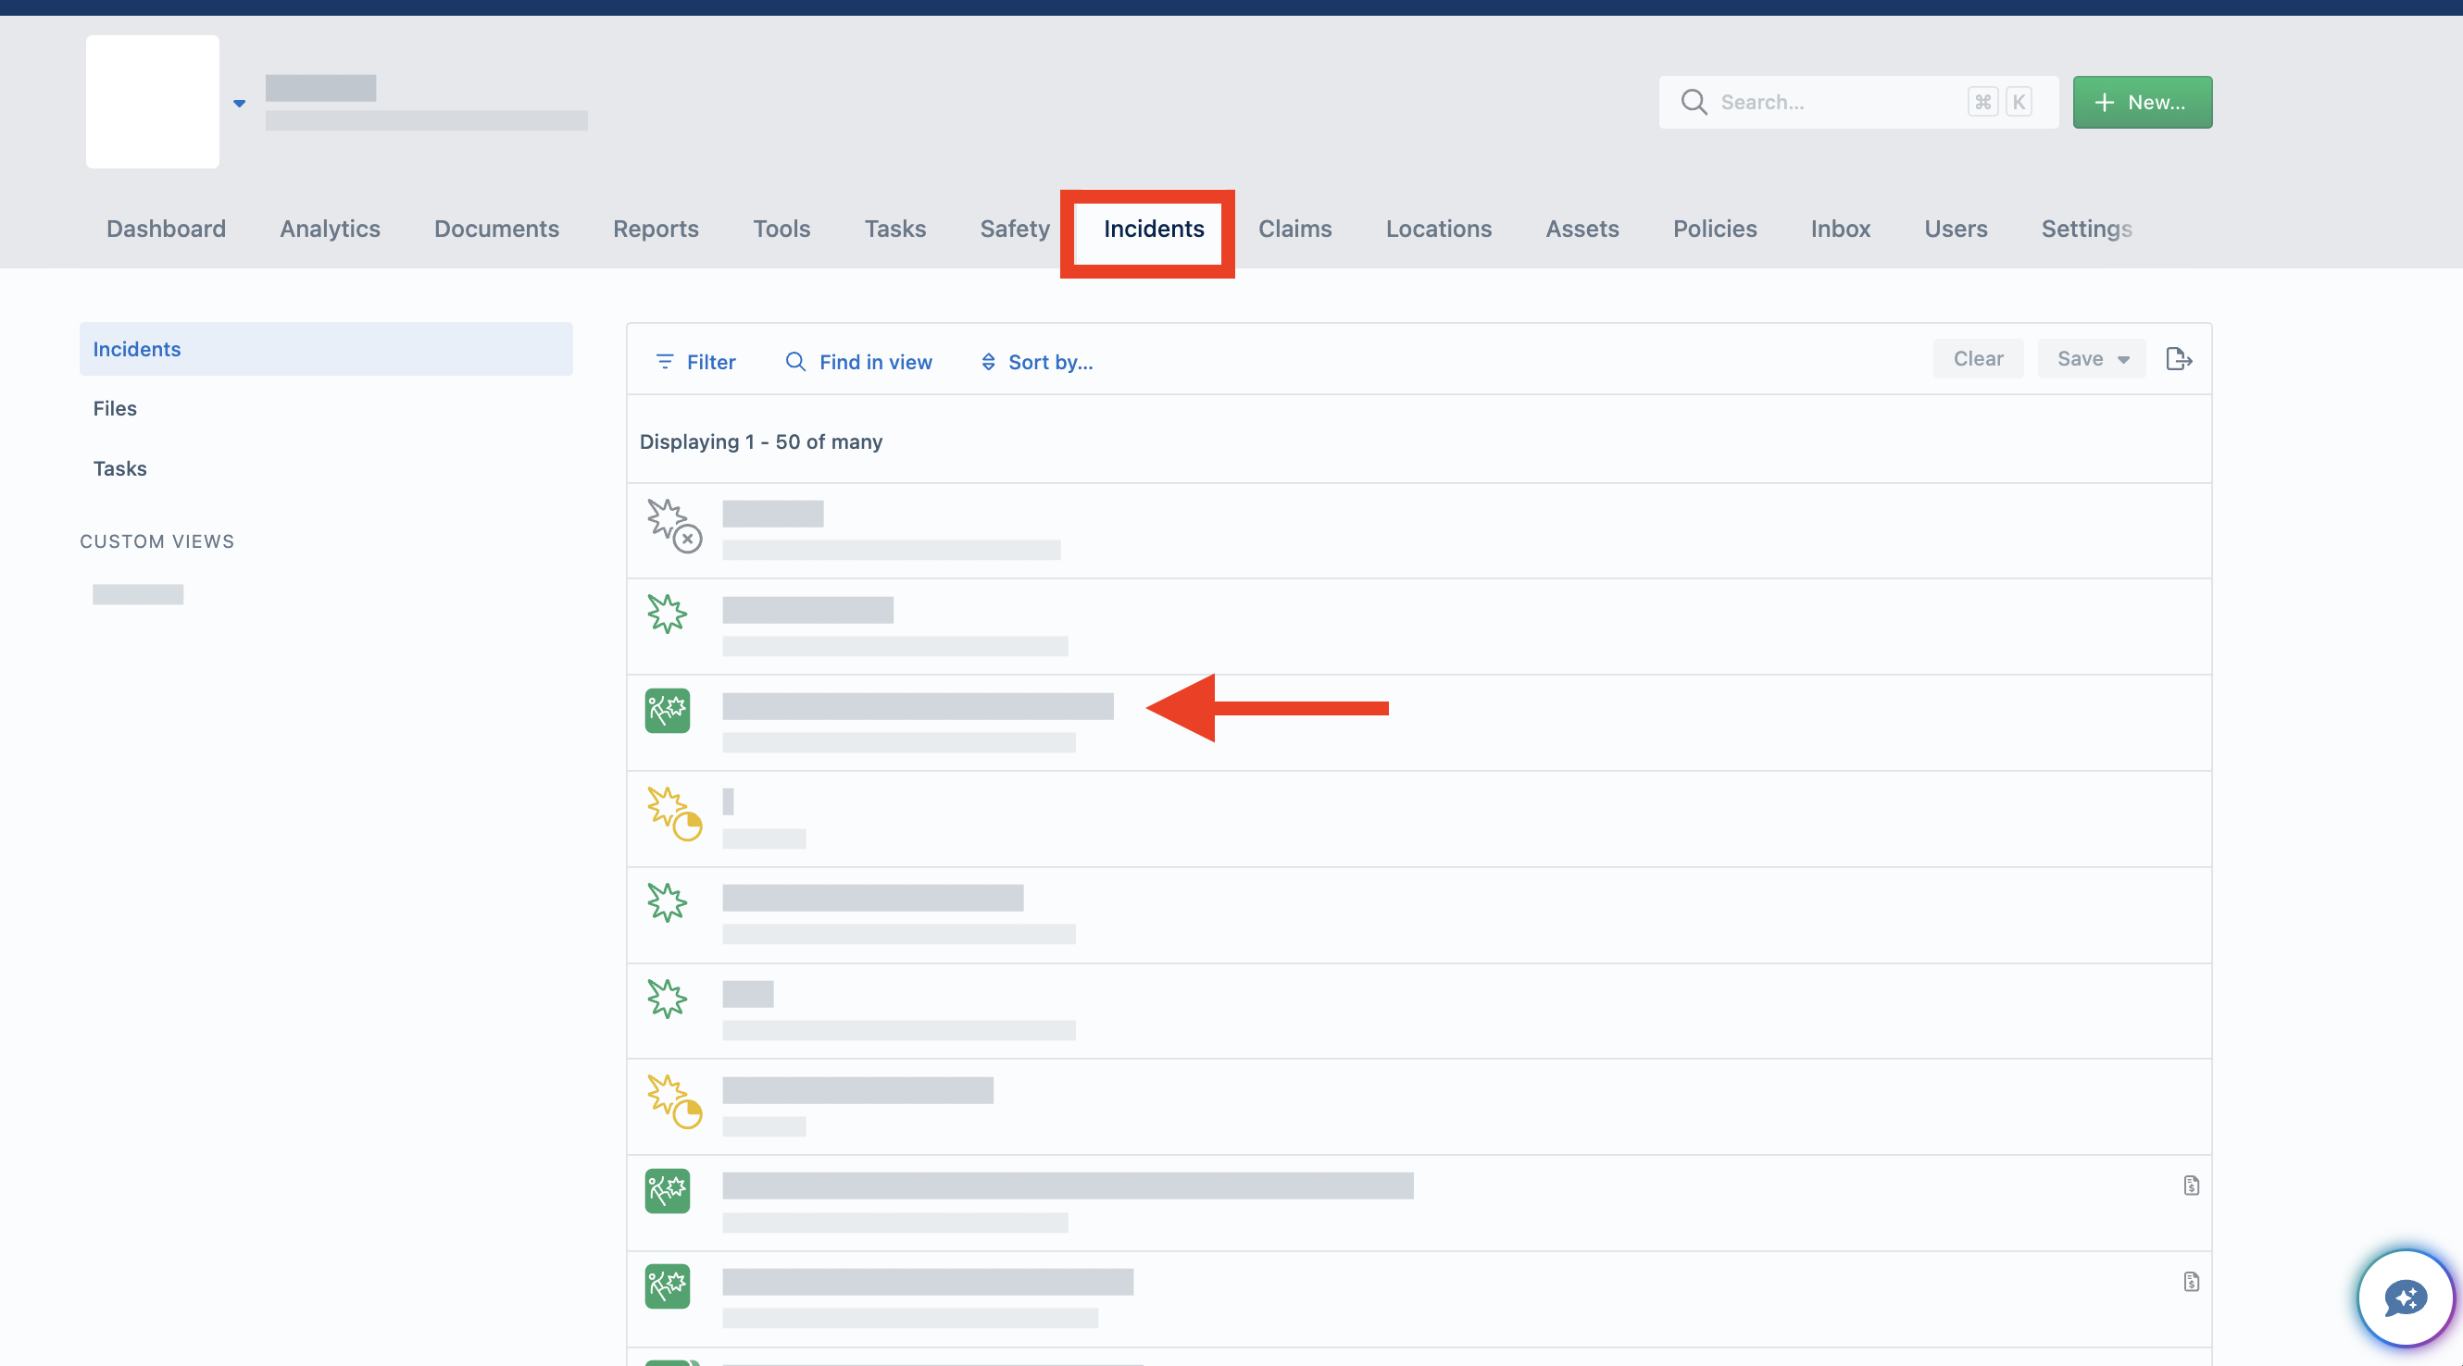This screenshot has width=2463, height=1366.
Task: Switch to the Policies tab
Action: 1714,229
